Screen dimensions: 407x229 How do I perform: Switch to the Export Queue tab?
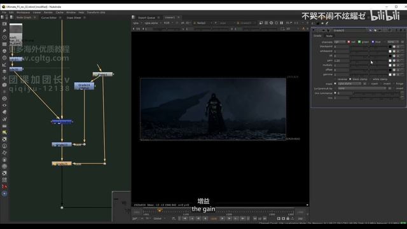[x=146, y=18]
